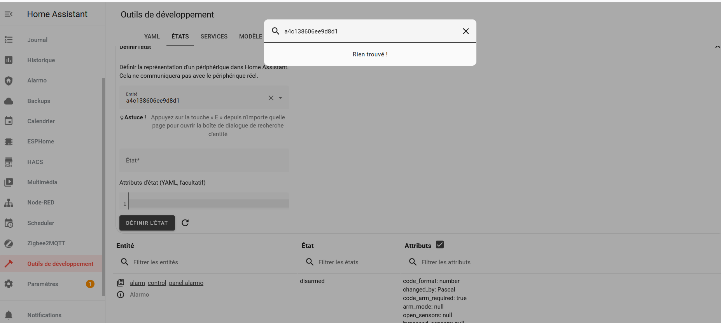Open the Paramètres notification badge
The image size is (721, 323).
click(x=90, y=284)
